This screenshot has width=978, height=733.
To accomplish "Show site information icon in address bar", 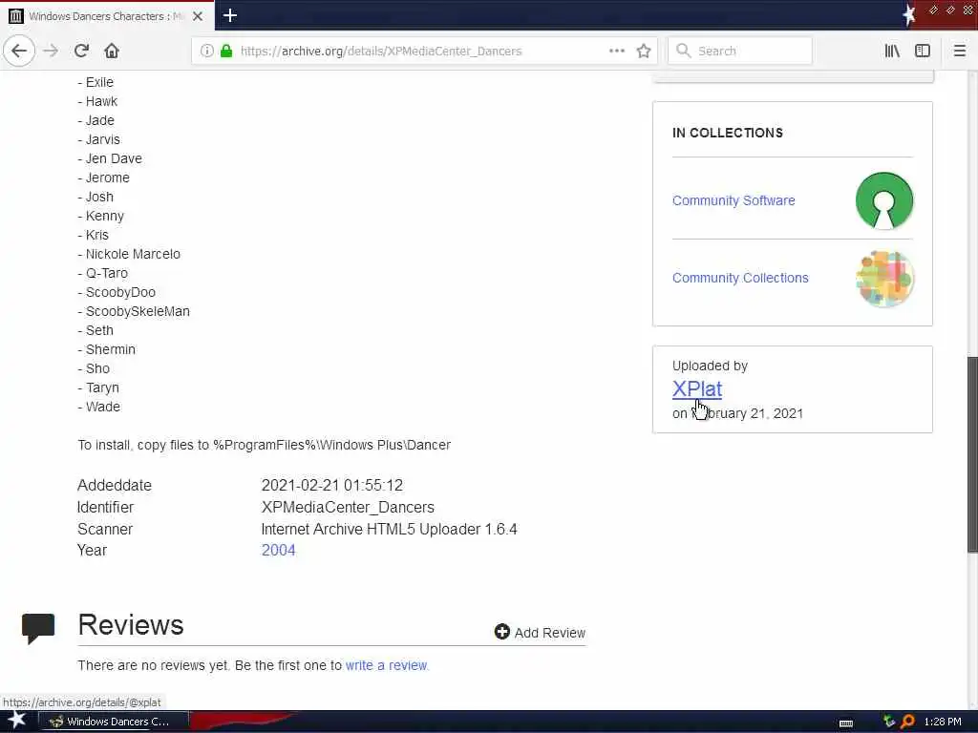I will click(207, 51).
